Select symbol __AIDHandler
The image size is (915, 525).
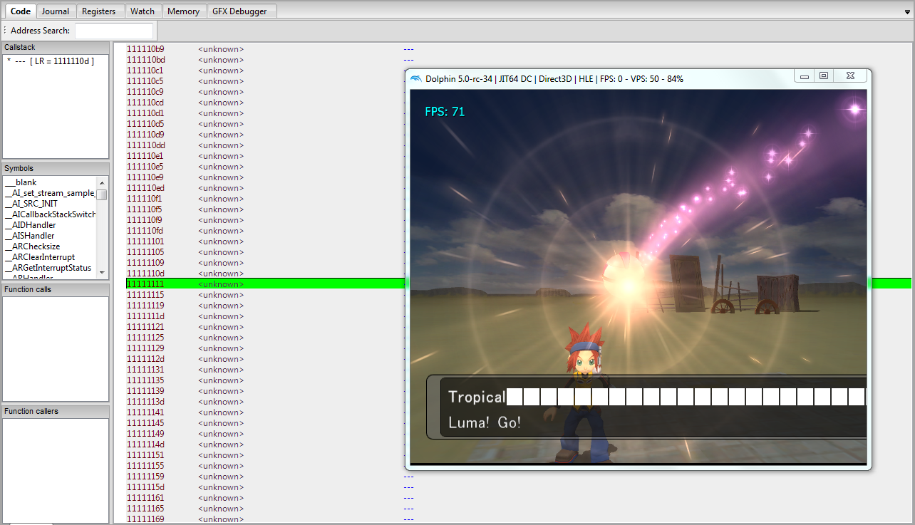click(x=29, y=225)
